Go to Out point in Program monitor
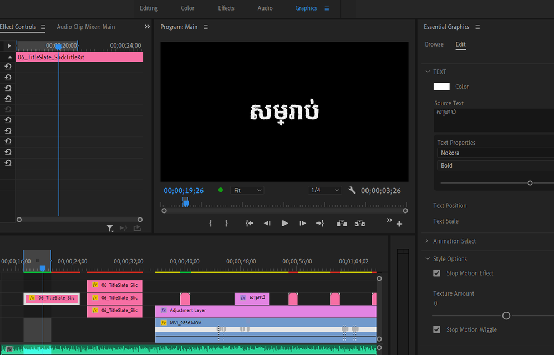Screen dimensions: 554x355 (320, 223)
